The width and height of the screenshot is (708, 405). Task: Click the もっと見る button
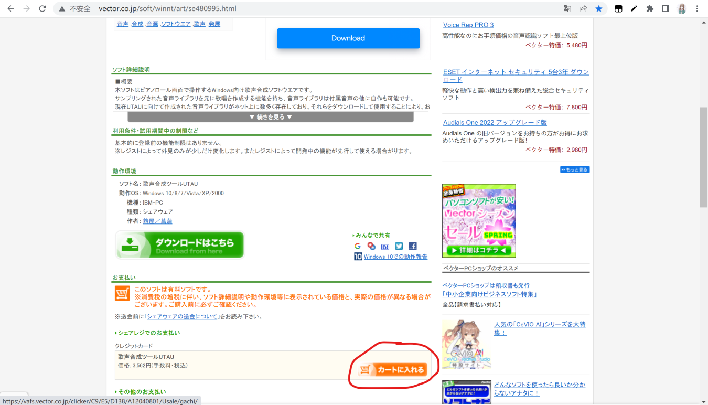[x=575, y=170]
